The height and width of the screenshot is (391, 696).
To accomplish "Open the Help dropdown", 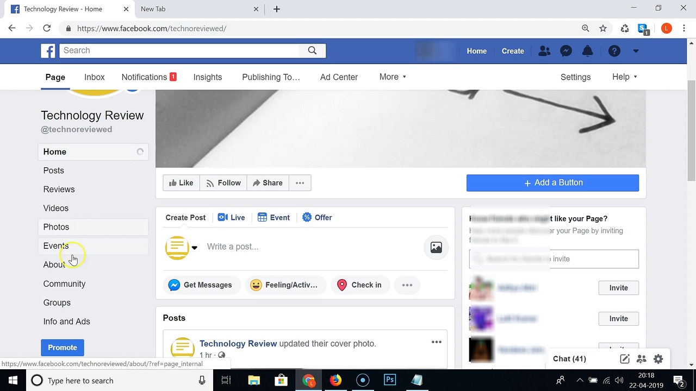I will 625,77.
